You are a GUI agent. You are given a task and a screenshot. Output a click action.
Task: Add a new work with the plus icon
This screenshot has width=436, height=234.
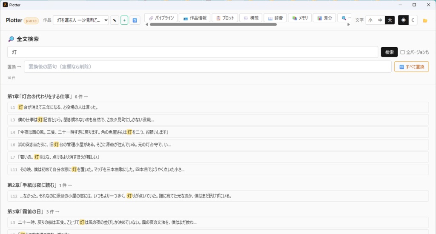tap(124, 20)
